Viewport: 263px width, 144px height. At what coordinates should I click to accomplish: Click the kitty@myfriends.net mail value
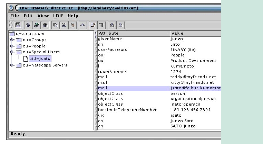[x=196, y=82]
